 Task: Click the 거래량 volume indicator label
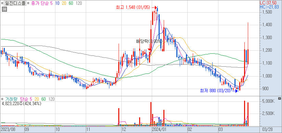pyautogui.click(x=11, y=99)
